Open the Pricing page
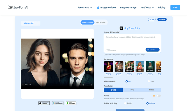The height and width of the screenshot is (111, 187). pos(162,8)
